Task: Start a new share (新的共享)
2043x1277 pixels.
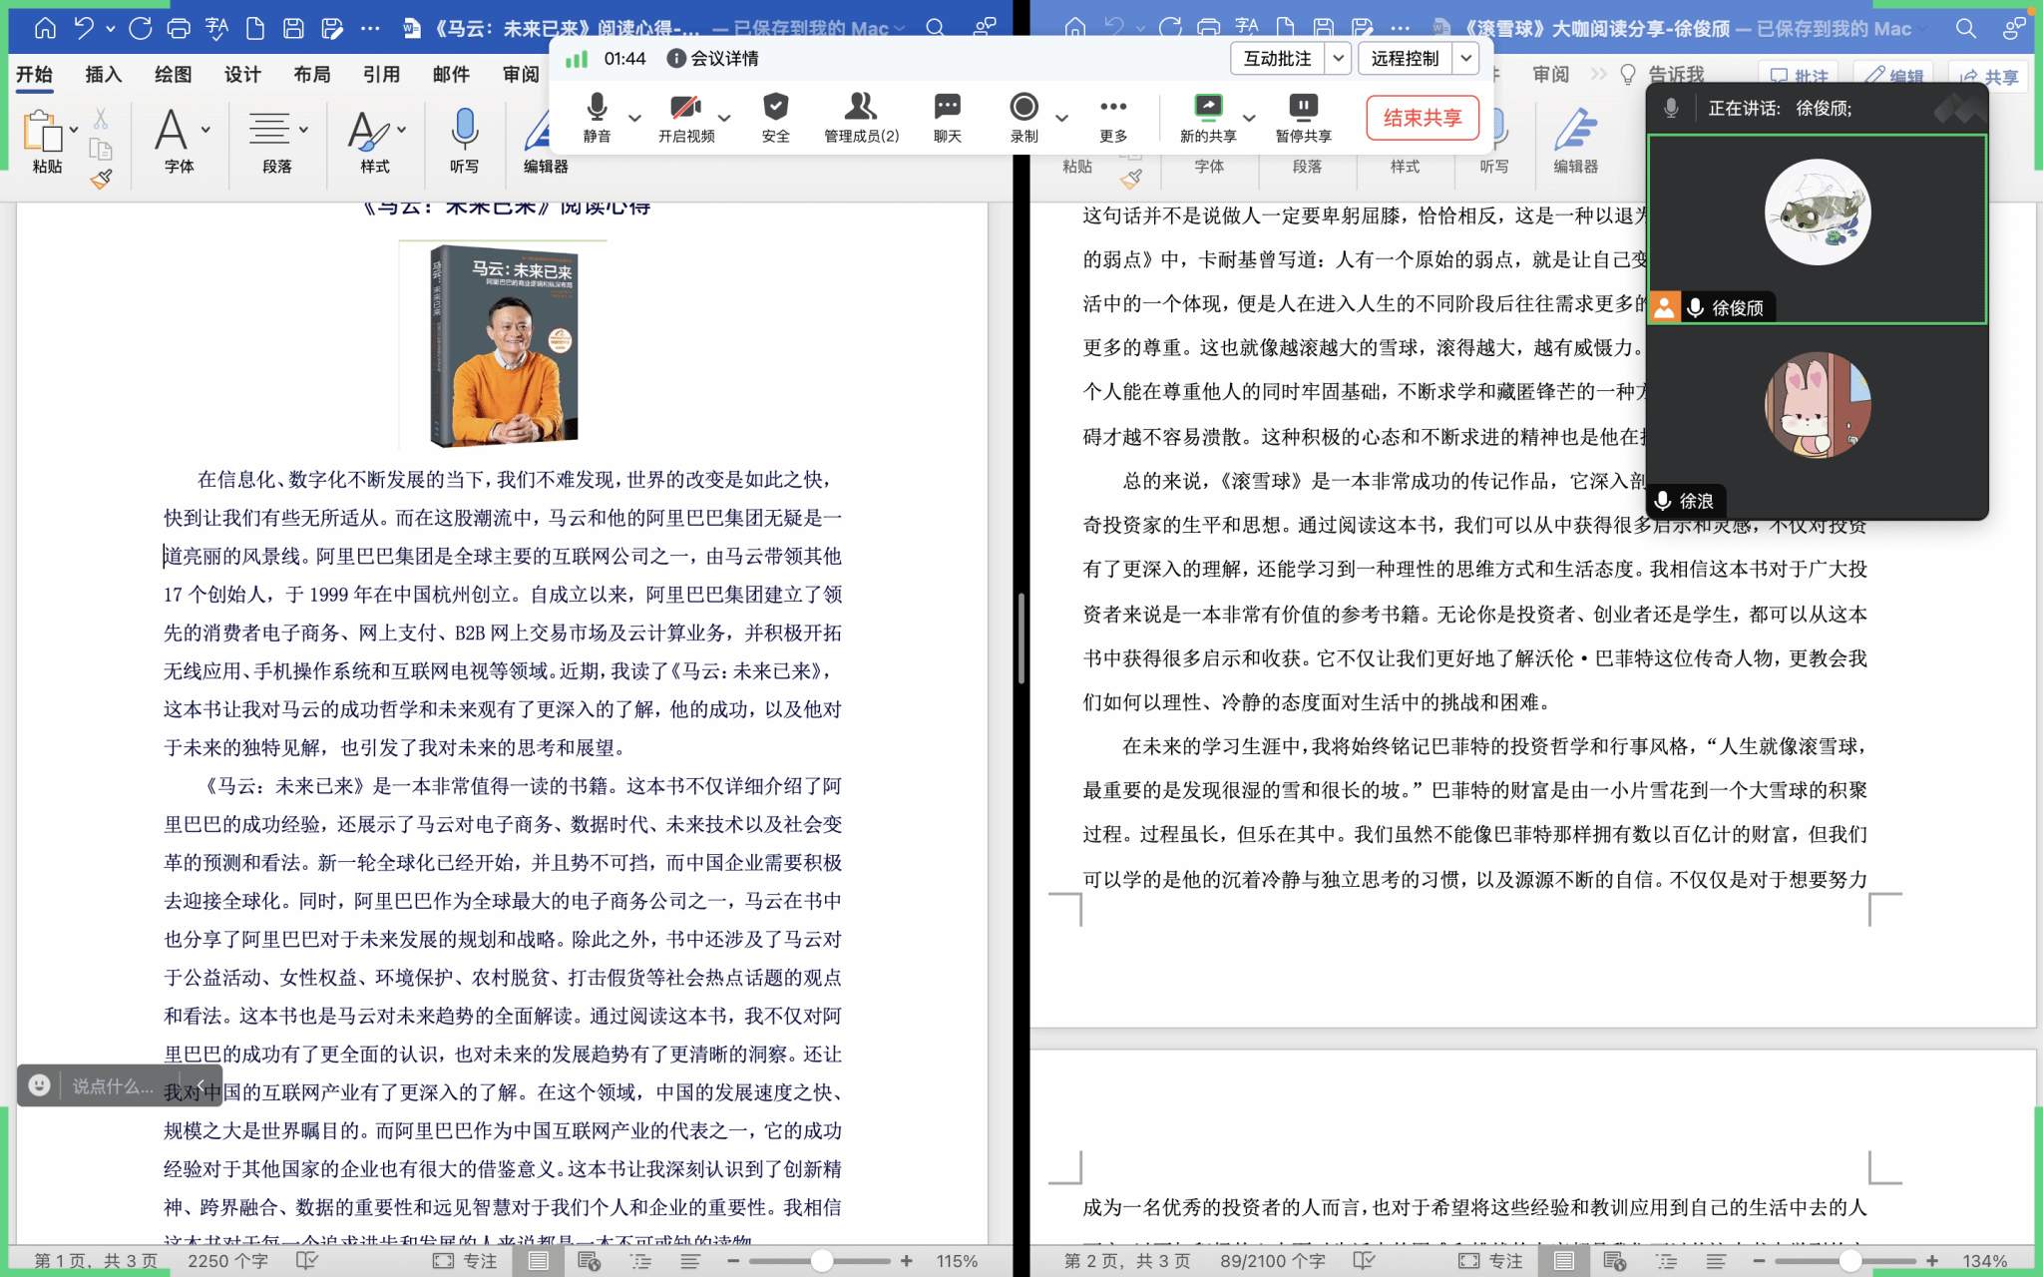Action: pos(1208,117)
